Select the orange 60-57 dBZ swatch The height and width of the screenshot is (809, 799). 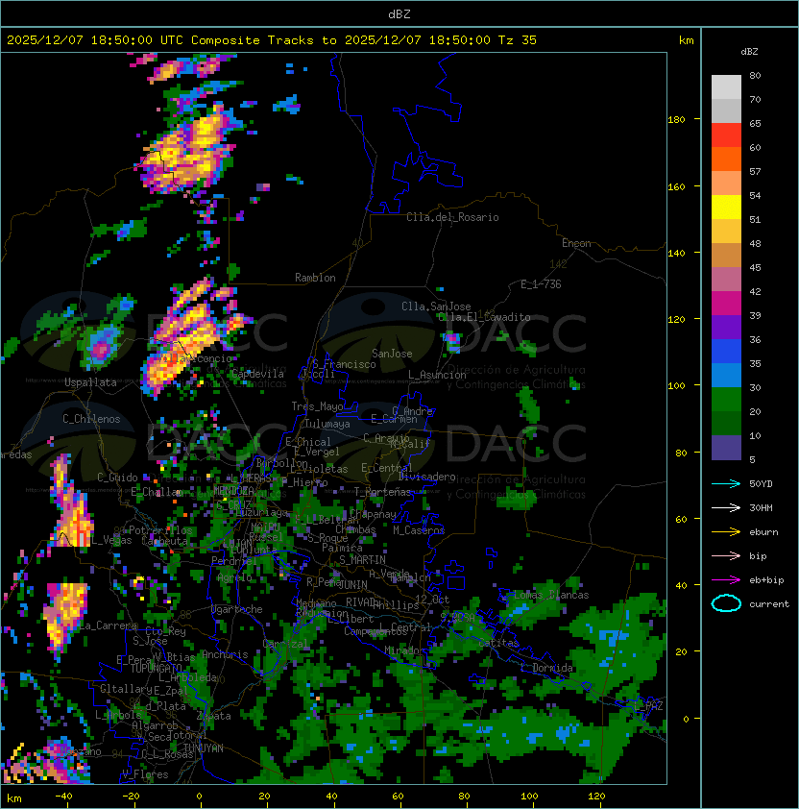[x=726, y=159]
